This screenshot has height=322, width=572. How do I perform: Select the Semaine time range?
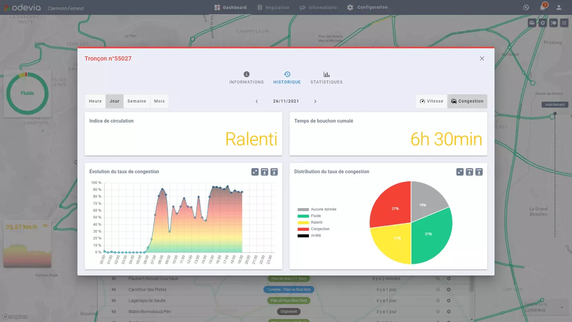[137, 101]
